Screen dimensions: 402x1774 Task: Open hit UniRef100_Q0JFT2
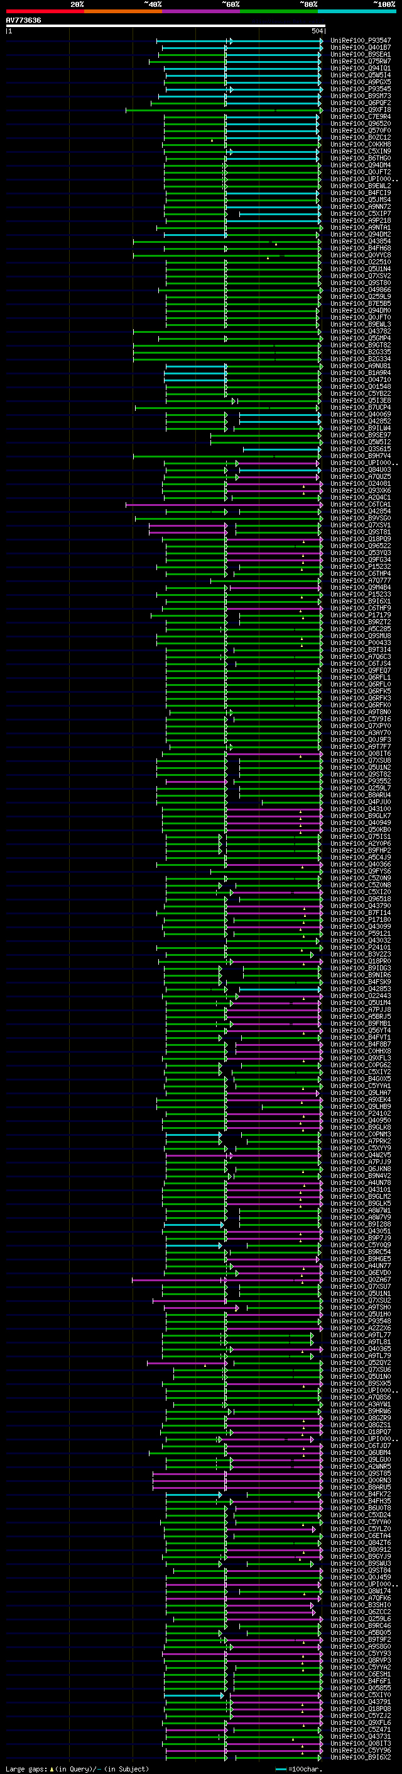point(361,172)
